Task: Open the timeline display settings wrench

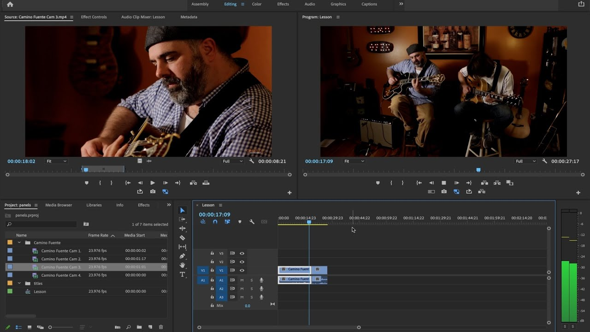Action: 252,222
